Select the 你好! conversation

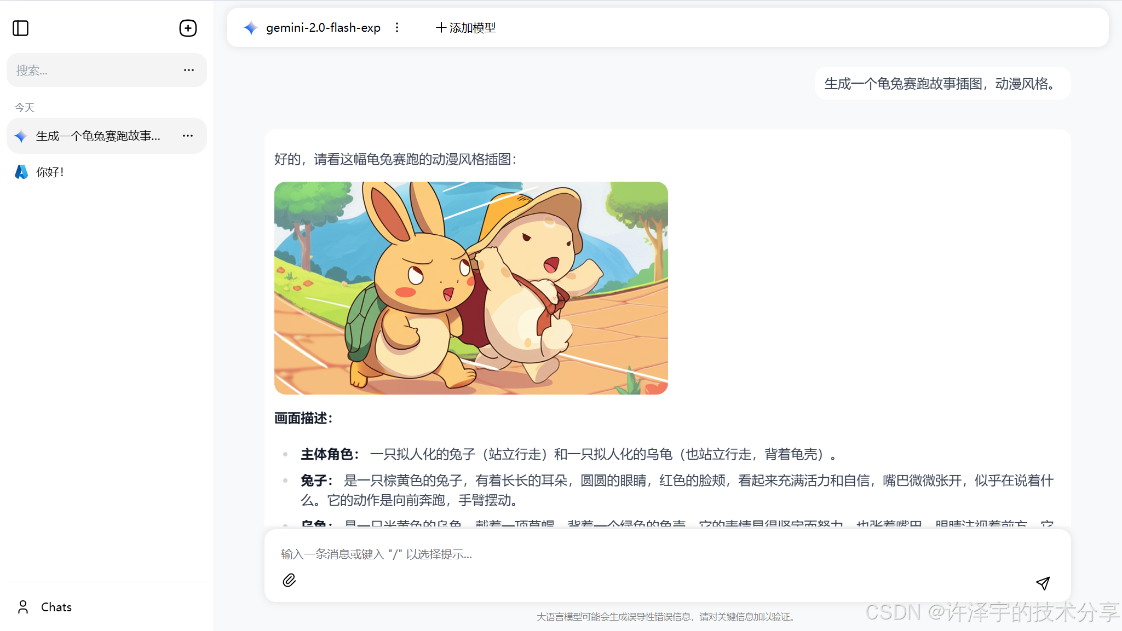tap(50, 172)
